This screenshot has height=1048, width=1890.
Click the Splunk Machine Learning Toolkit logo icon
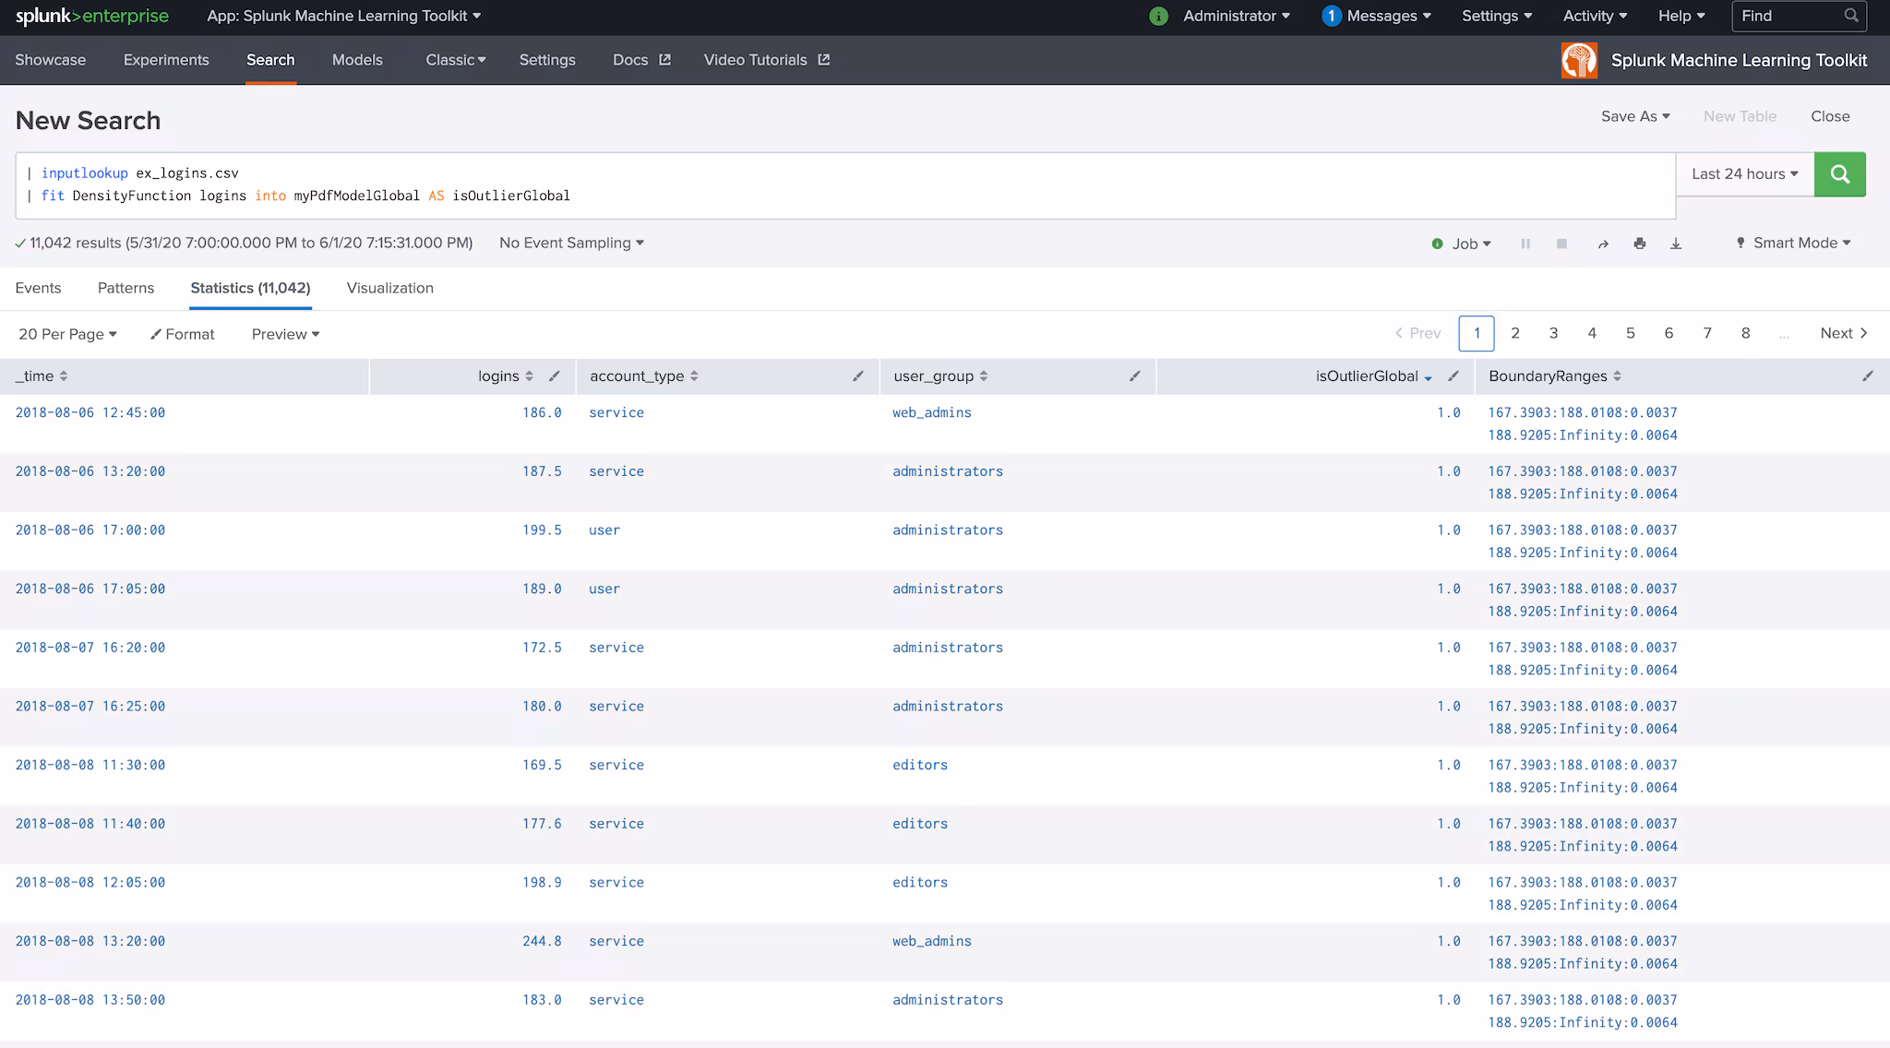tap(1579, 61)
